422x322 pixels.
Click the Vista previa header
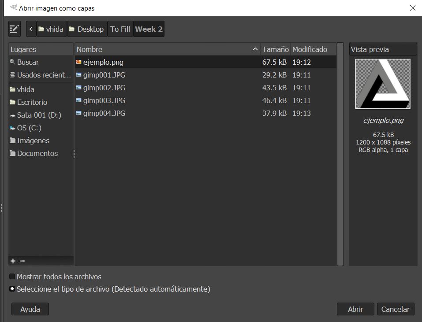(x=383, y=49)
